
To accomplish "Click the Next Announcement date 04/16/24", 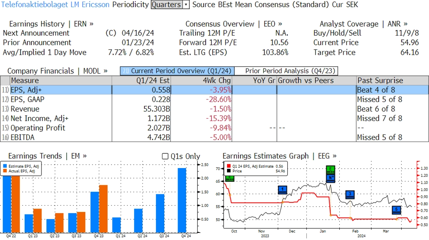I will (138, 33).
